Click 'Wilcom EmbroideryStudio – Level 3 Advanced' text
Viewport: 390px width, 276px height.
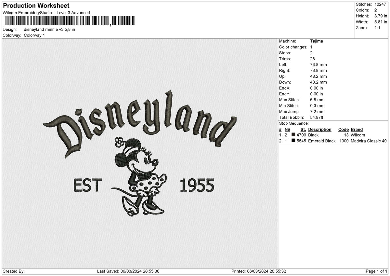point(46,13)
